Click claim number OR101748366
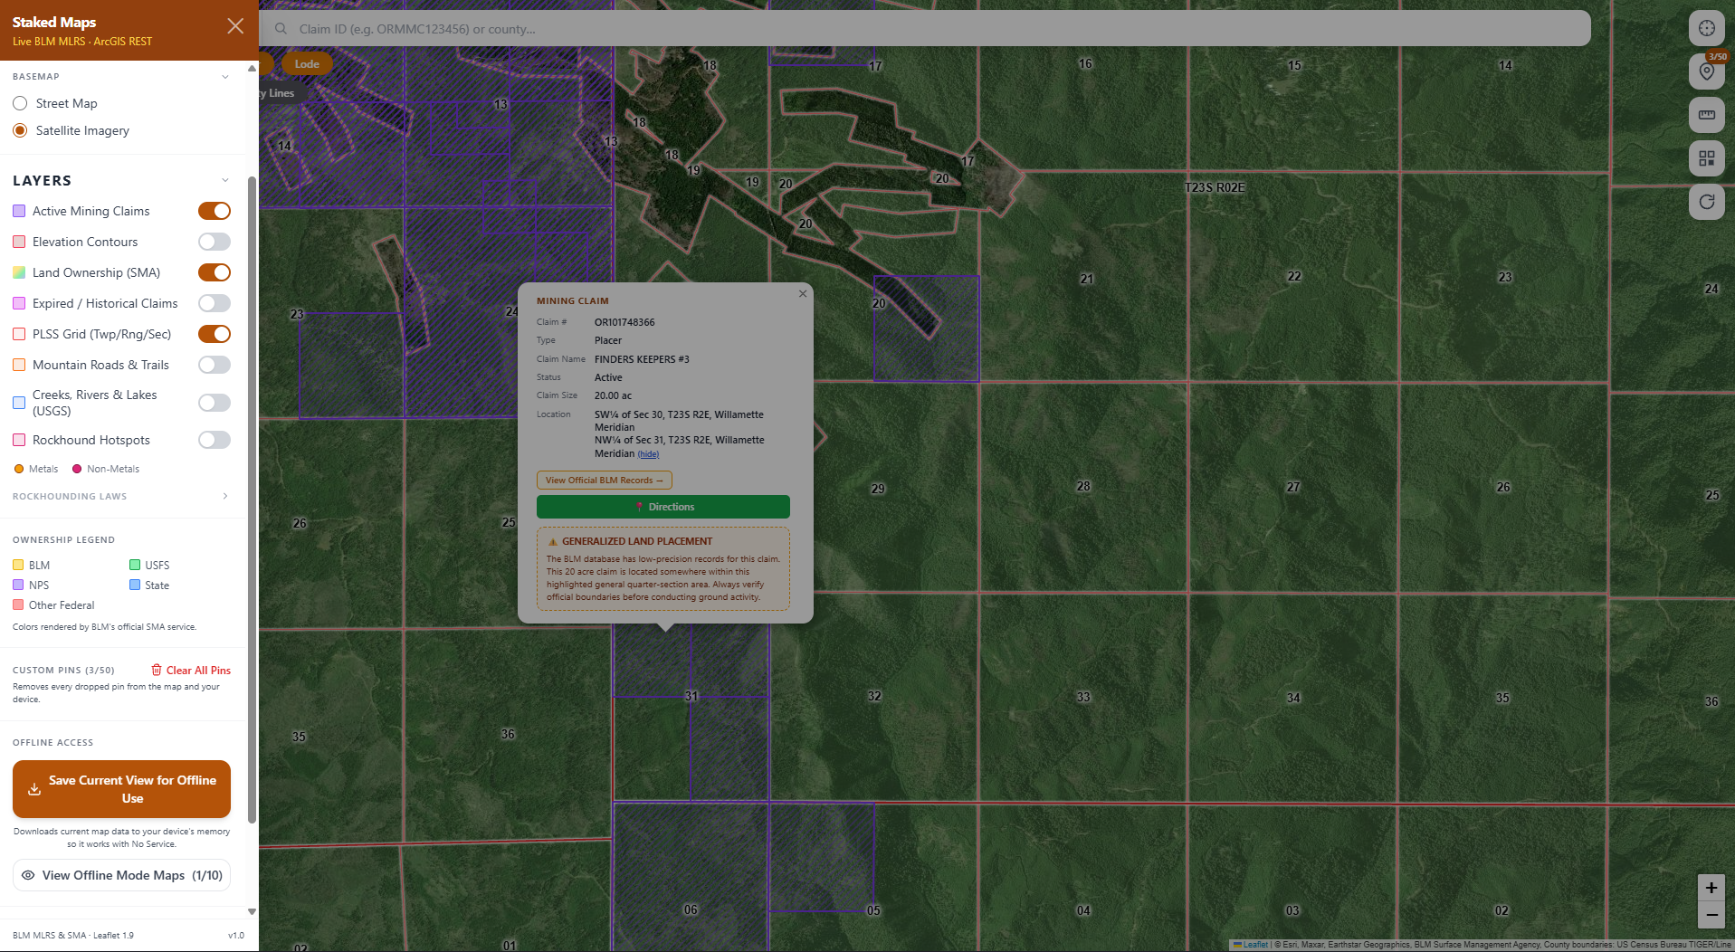This screenshot has width=1735, height=952. (x=624, y=322)
